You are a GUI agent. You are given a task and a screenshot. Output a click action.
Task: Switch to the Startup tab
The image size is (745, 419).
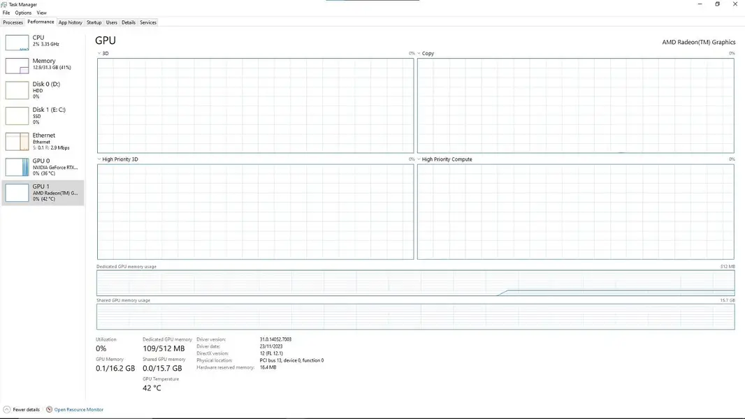94,22
